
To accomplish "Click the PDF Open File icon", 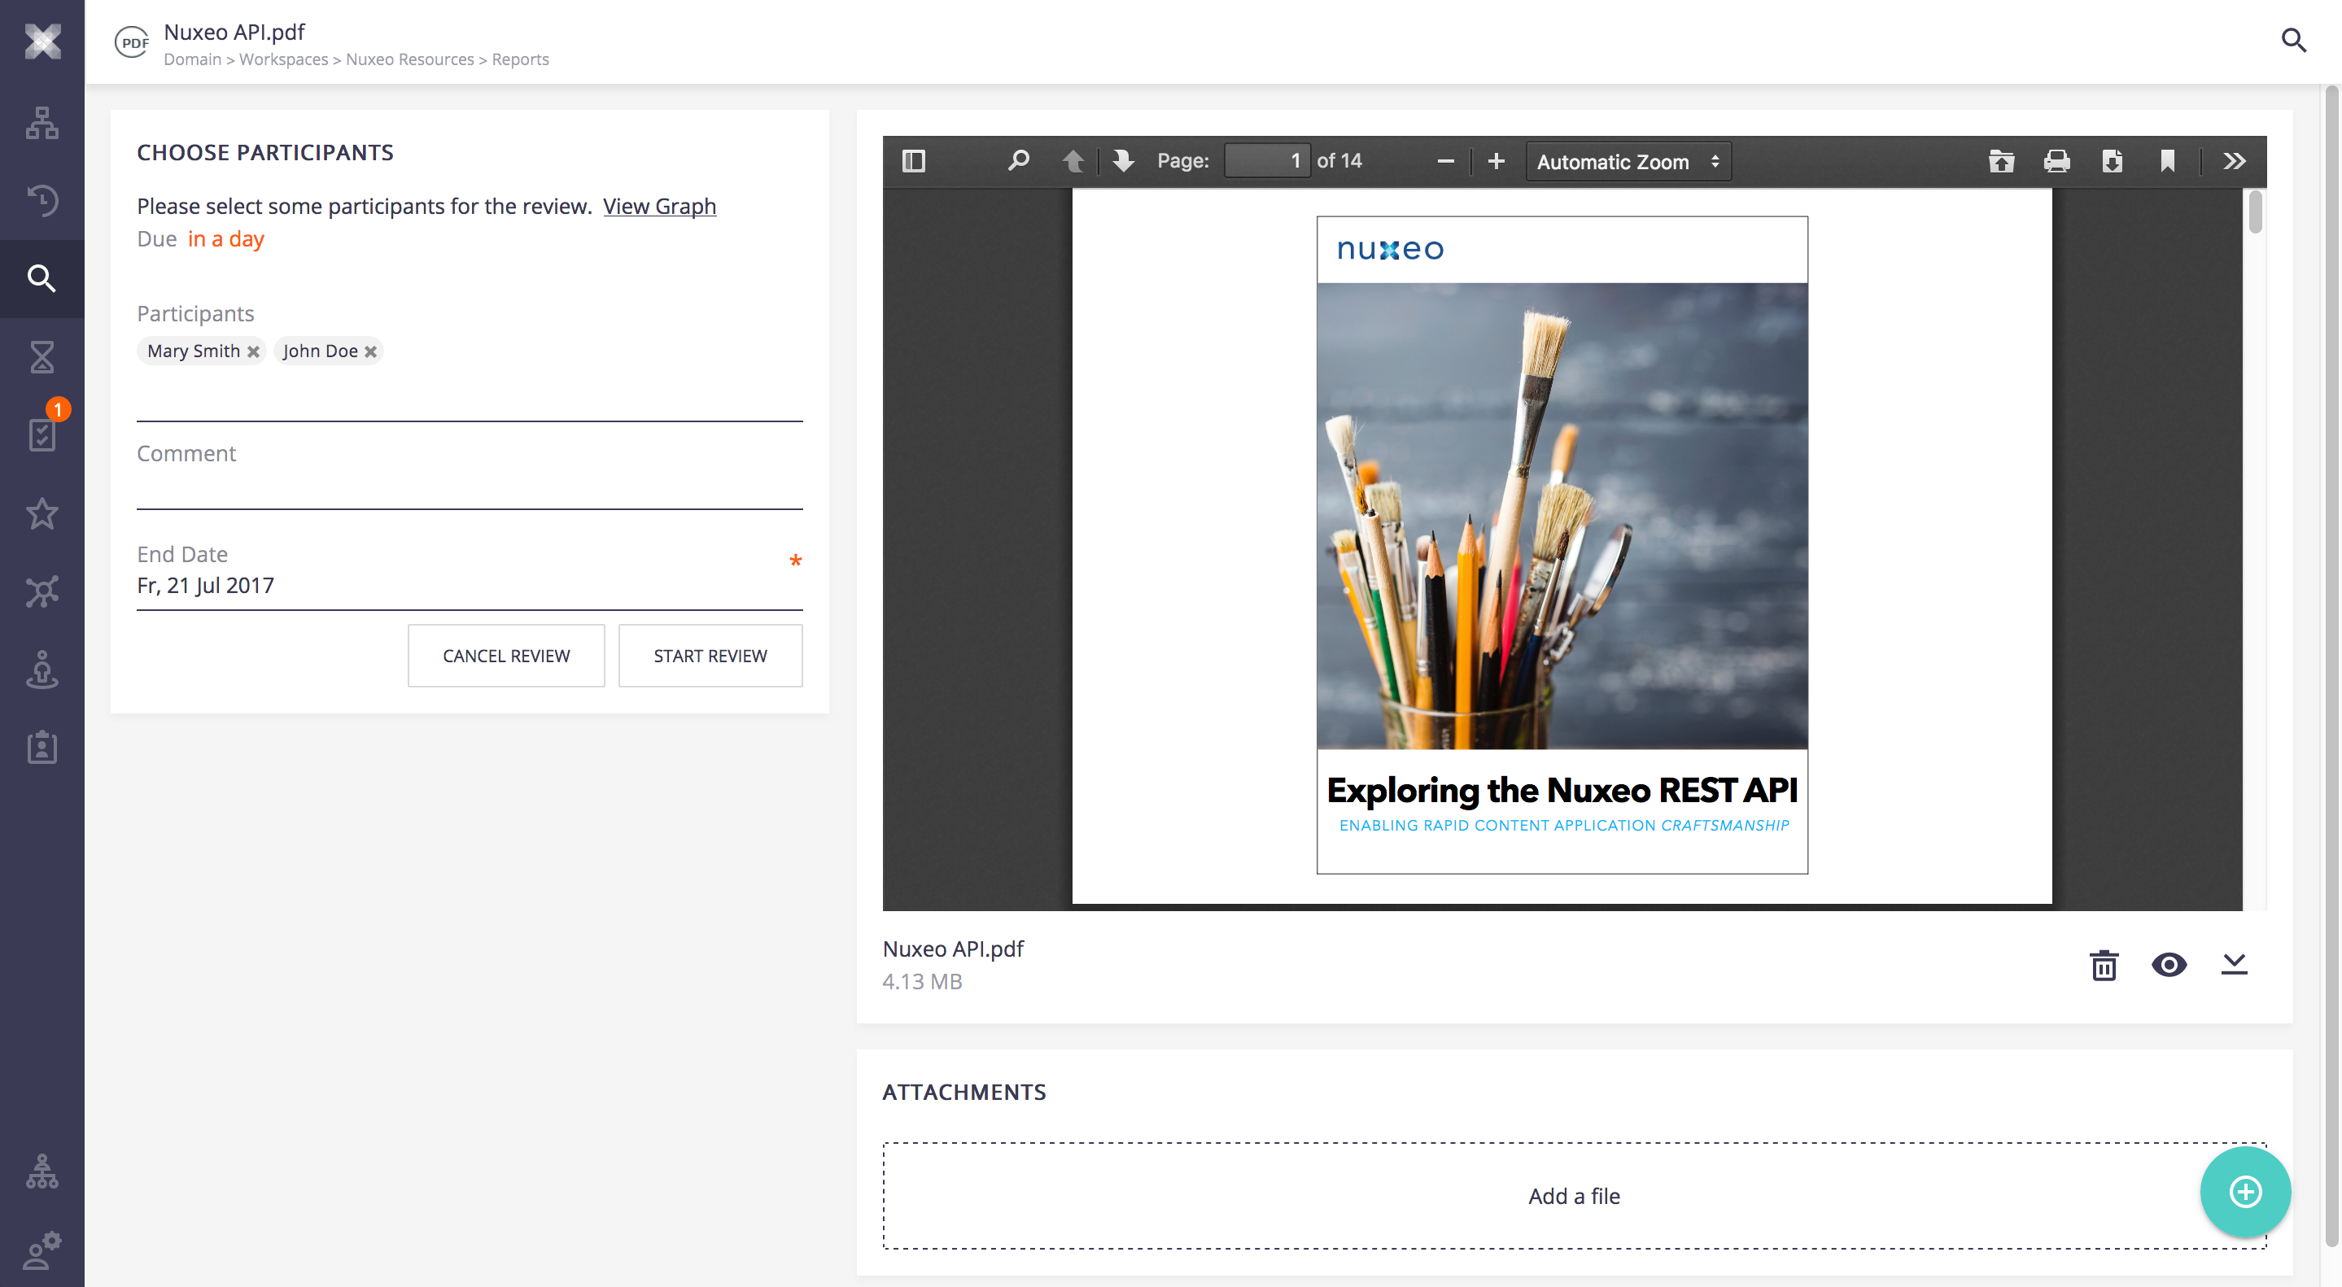I will point(2001,161).
